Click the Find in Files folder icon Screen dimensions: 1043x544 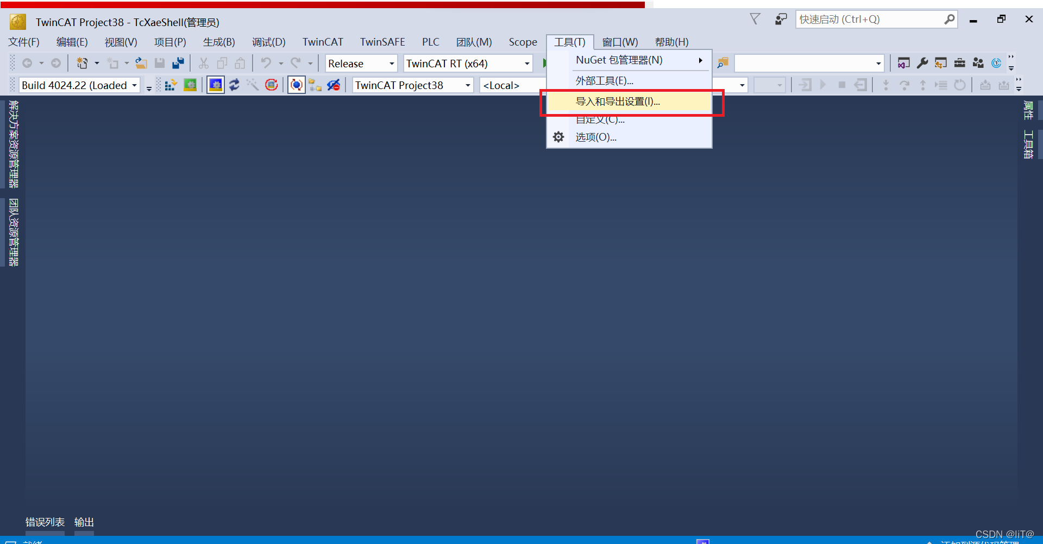point(722,64)
